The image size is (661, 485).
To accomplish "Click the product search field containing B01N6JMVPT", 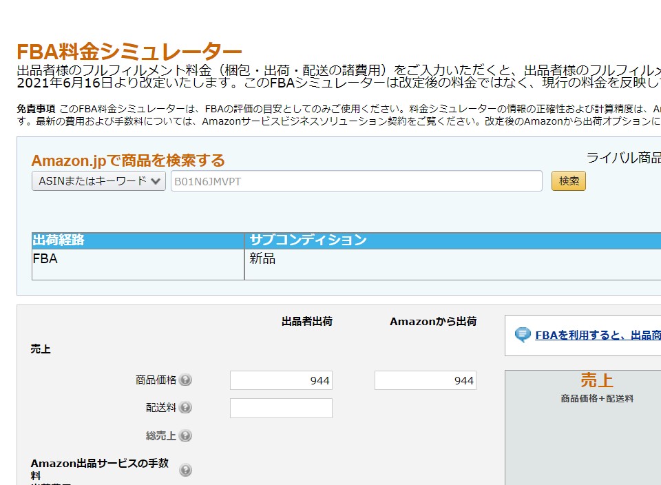I will pyautogui.click(x=356, y=181).
